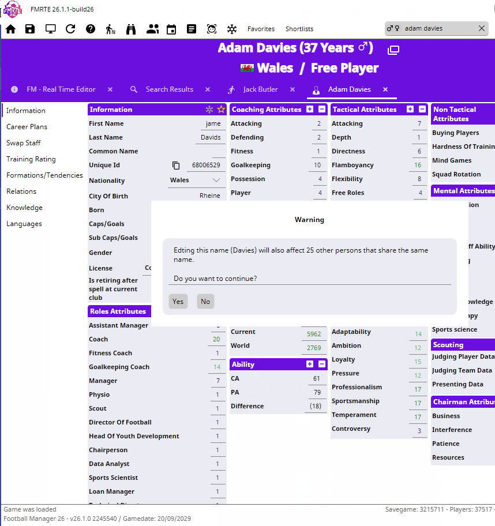
Task: Click the Home icon in the toolbar
Action: click(11, 29)
